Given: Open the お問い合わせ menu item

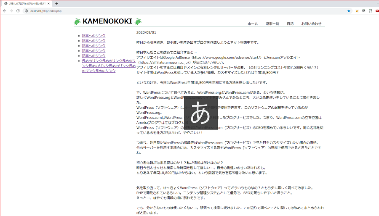Looking at the screenshot, I should pyautogui.click(x=311, y=24).
